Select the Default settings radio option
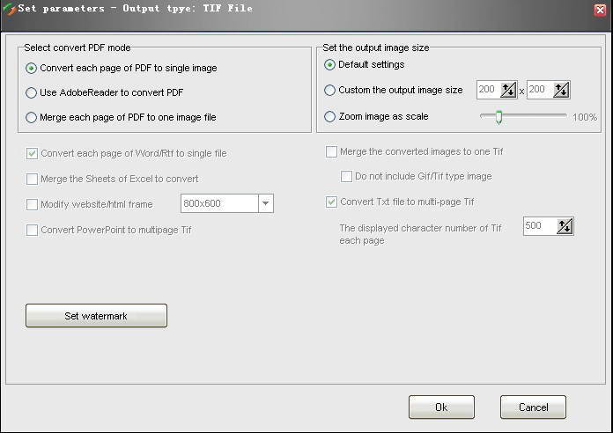613x433 pixels. tap(330, 64)
